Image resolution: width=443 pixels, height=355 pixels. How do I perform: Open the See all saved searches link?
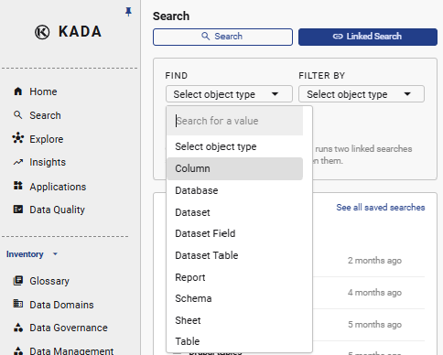point(381,208)
